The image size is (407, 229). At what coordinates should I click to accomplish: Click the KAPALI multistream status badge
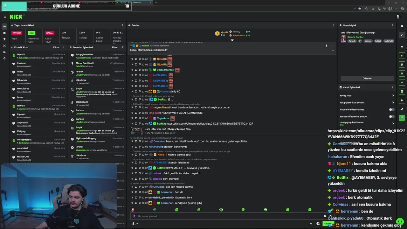click(x=50, y=33)
